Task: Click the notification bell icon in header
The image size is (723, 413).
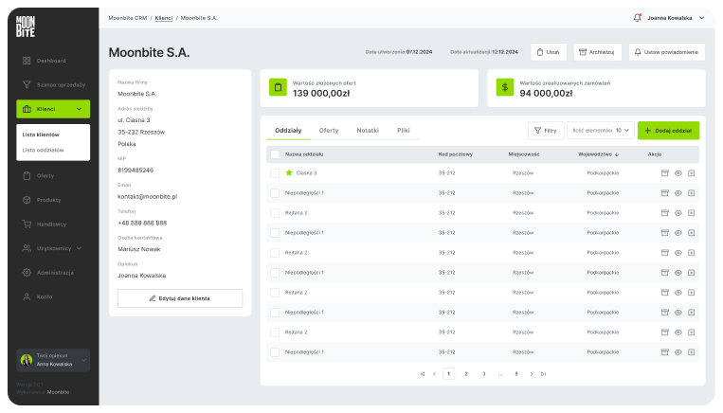Action: coord(637,18)
